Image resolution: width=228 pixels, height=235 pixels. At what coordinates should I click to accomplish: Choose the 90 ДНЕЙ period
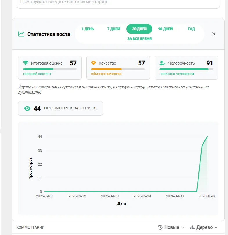pyautogui.click(x=165, y=29)
